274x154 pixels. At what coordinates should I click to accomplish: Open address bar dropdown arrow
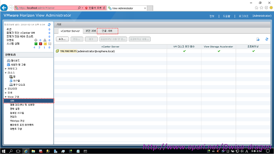pyautogui.click(x=83, y=8)
